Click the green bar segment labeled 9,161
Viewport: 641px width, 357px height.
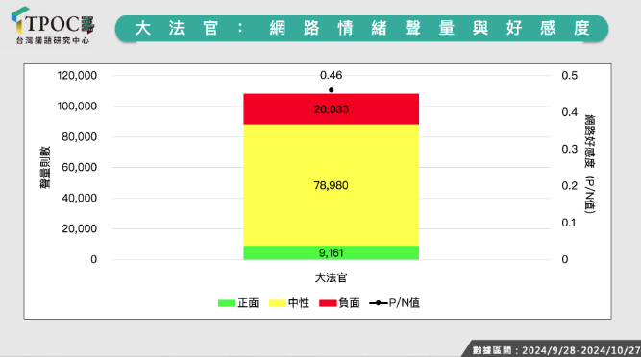pyautogui.click(x=332, y=252)
